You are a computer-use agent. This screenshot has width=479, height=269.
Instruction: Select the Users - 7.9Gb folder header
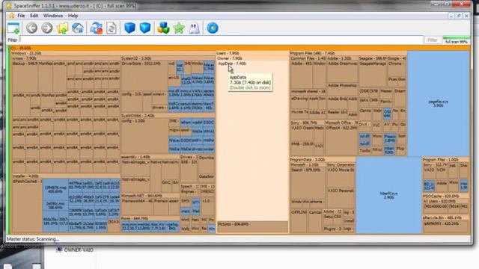(252, 53)
